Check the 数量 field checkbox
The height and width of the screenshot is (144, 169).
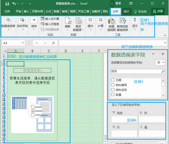[x=113, y=95]
